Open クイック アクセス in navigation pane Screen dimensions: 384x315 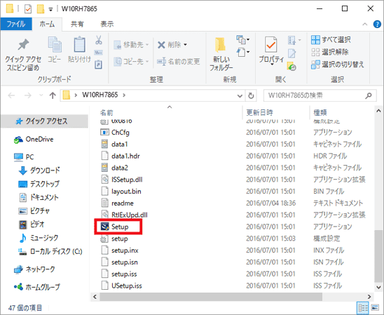pyautogui.click(x=44, y=121)
